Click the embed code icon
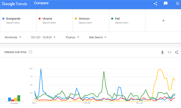The width and height of the screenshot is (181, 108). pyautogui.click(x=170, y=52)
